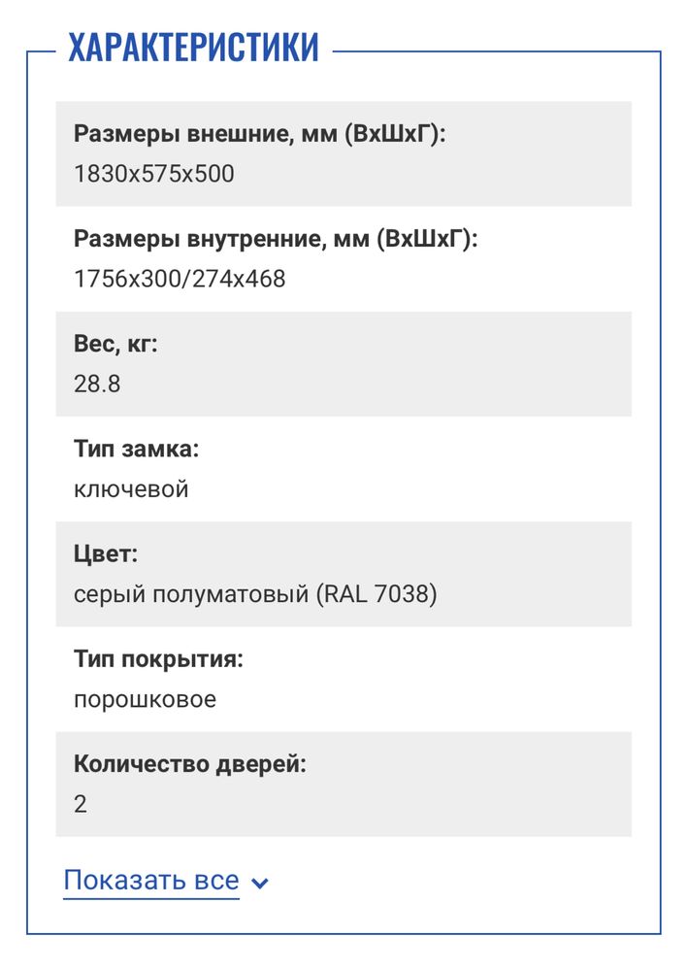Click the "Размеры внешние, мм" label text

click(x=205, y=134)
